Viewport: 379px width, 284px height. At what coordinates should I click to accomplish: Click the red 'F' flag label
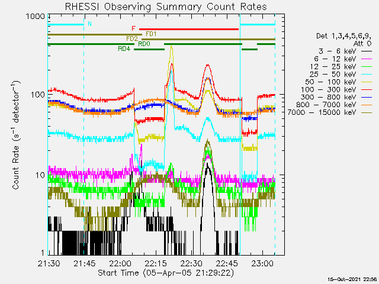tap(133, 29)
